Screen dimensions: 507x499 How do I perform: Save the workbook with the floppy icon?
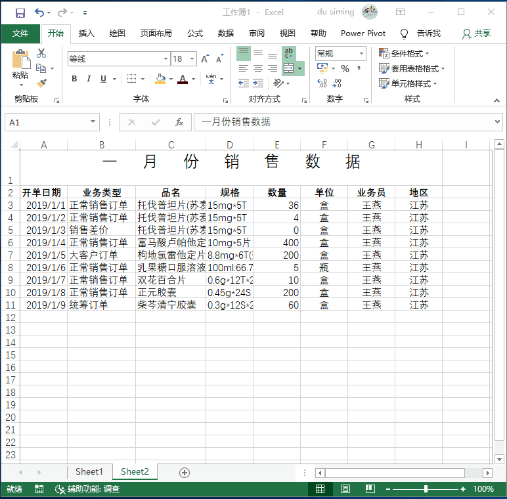[x=20, y=13]
